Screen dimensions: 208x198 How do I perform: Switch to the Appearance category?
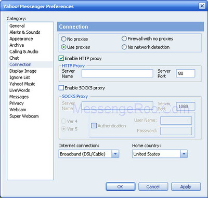[21, 38]
